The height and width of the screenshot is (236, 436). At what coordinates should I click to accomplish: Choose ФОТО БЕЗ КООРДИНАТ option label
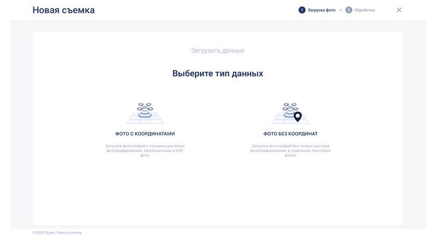point(290,134)
